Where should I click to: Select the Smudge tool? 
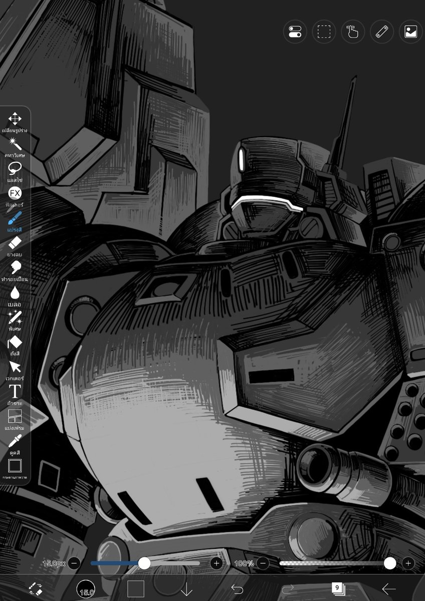[x=15, y=271]
